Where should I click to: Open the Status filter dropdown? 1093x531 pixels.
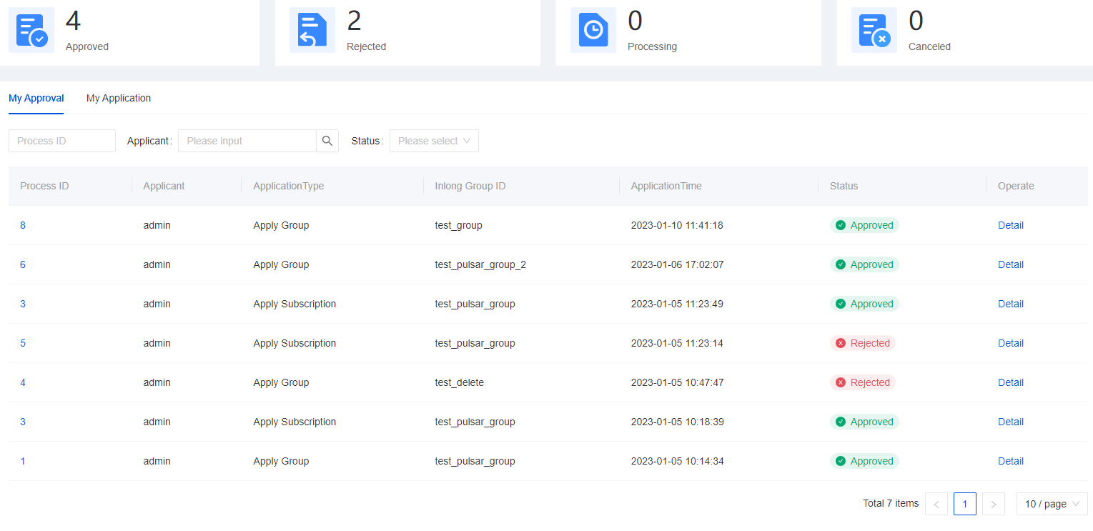pos(434,141)
